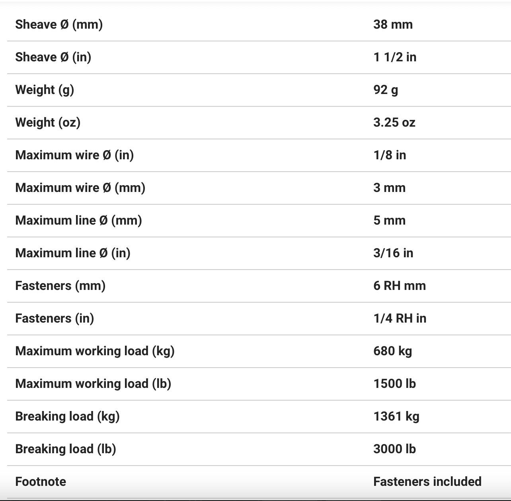The height and width of the screenshot is (501, 511).
Task: Click the "Breaking load (kg)" label
Action: click(x=67, y=417)
